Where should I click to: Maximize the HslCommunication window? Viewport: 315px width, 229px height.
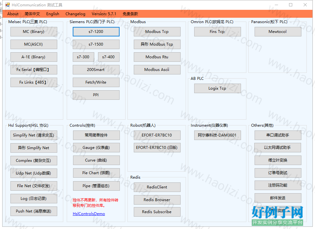[291, 5]
